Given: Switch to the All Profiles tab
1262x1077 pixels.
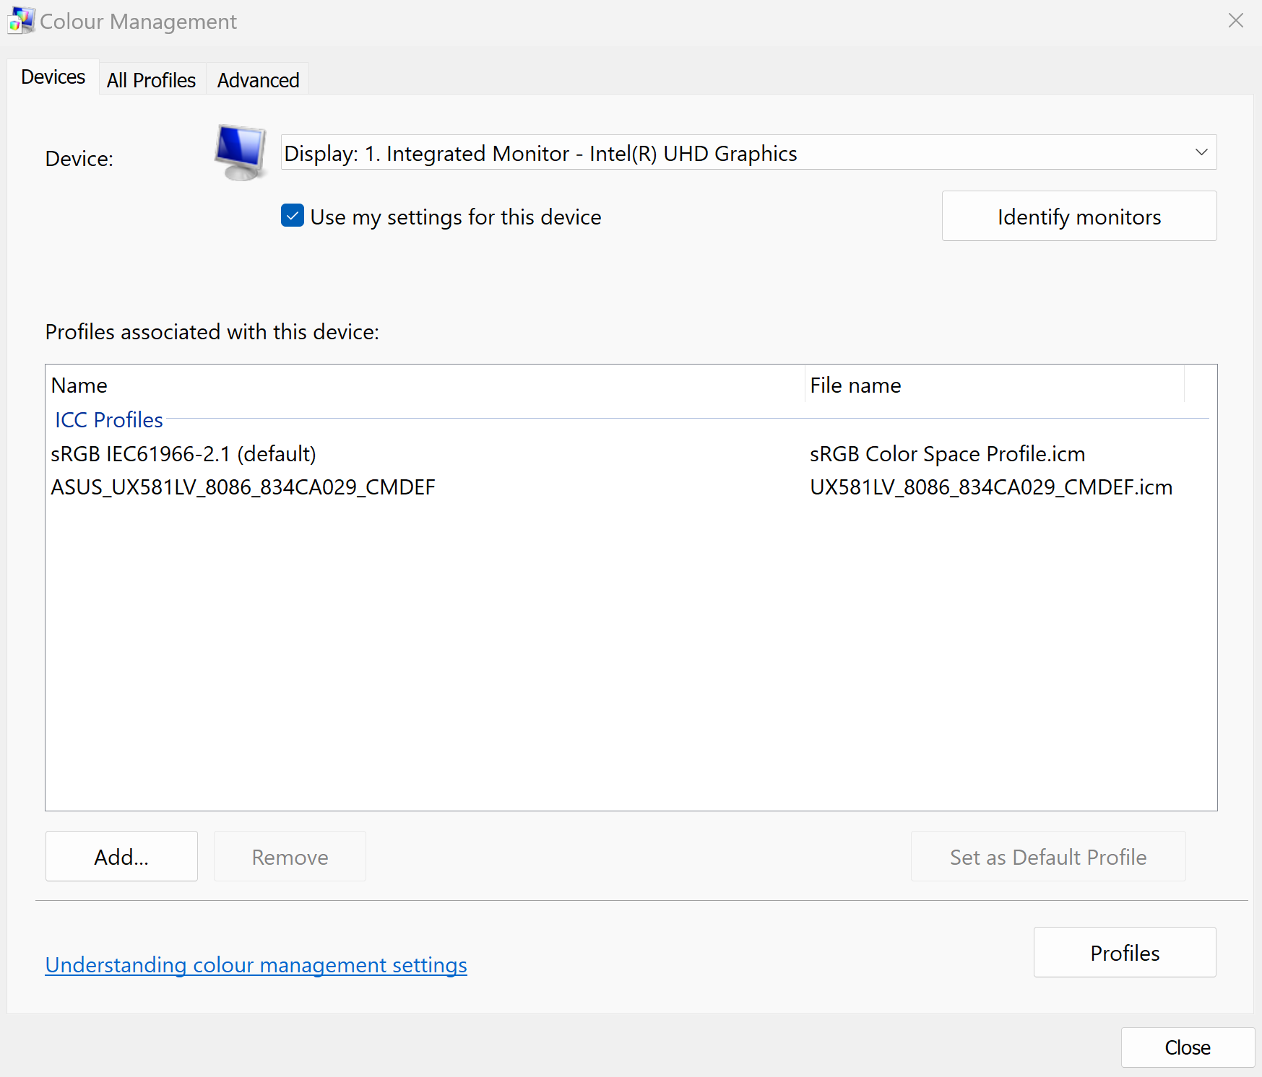Looking at the screenshot, I should (152, 80).
